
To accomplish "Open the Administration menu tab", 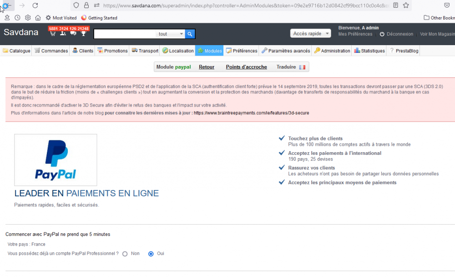I will pos(332,51).
